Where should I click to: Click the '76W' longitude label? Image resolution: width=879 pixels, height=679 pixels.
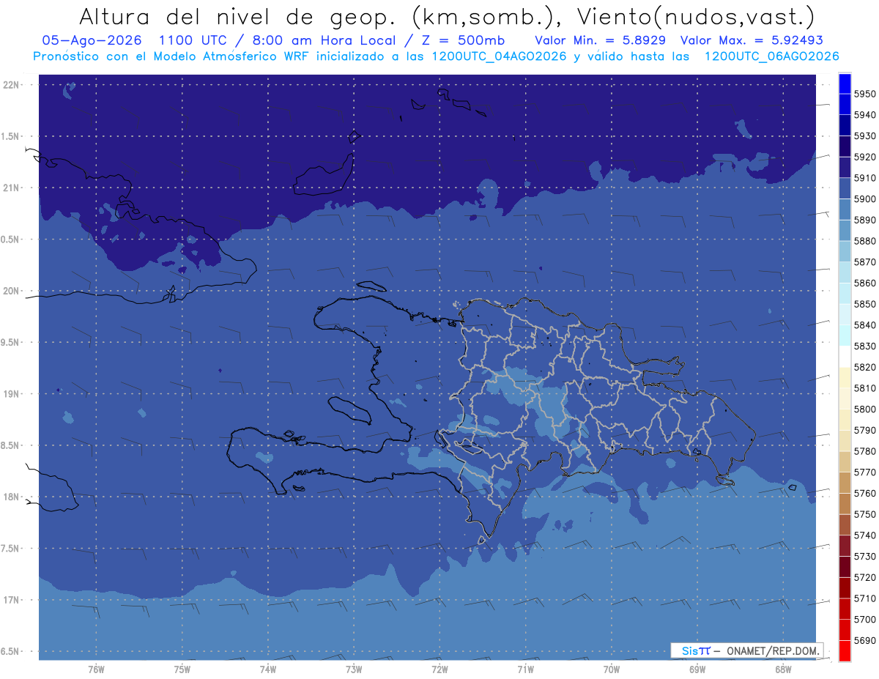96,669
